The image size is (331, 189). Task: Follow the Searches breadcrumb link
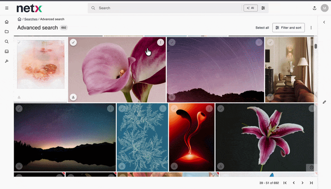[x=31, y=19]
